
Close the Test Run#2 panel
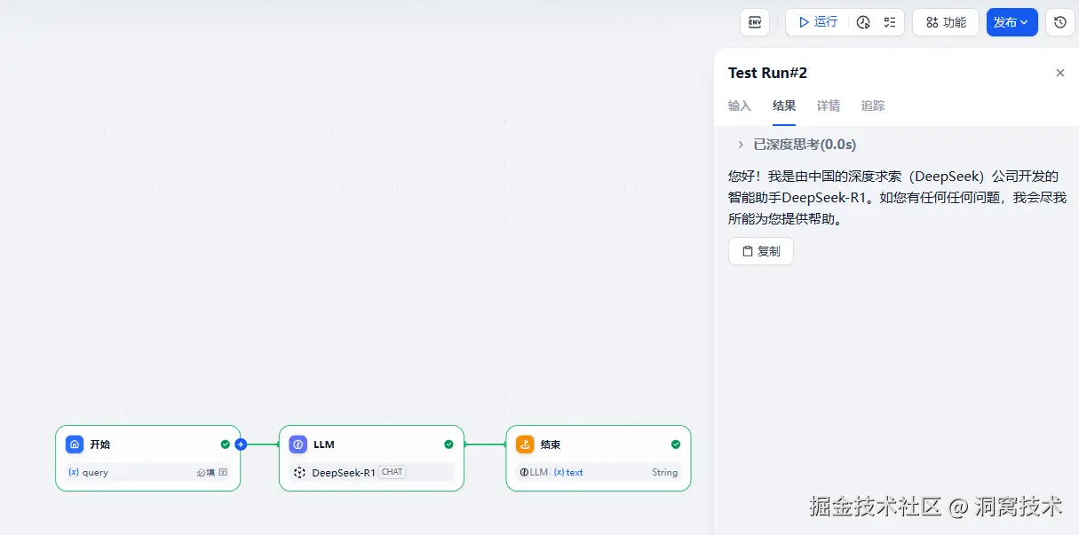(1059, 73)
